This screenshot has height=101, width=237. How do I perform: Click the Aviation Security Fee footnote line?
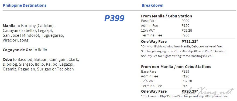177,56
